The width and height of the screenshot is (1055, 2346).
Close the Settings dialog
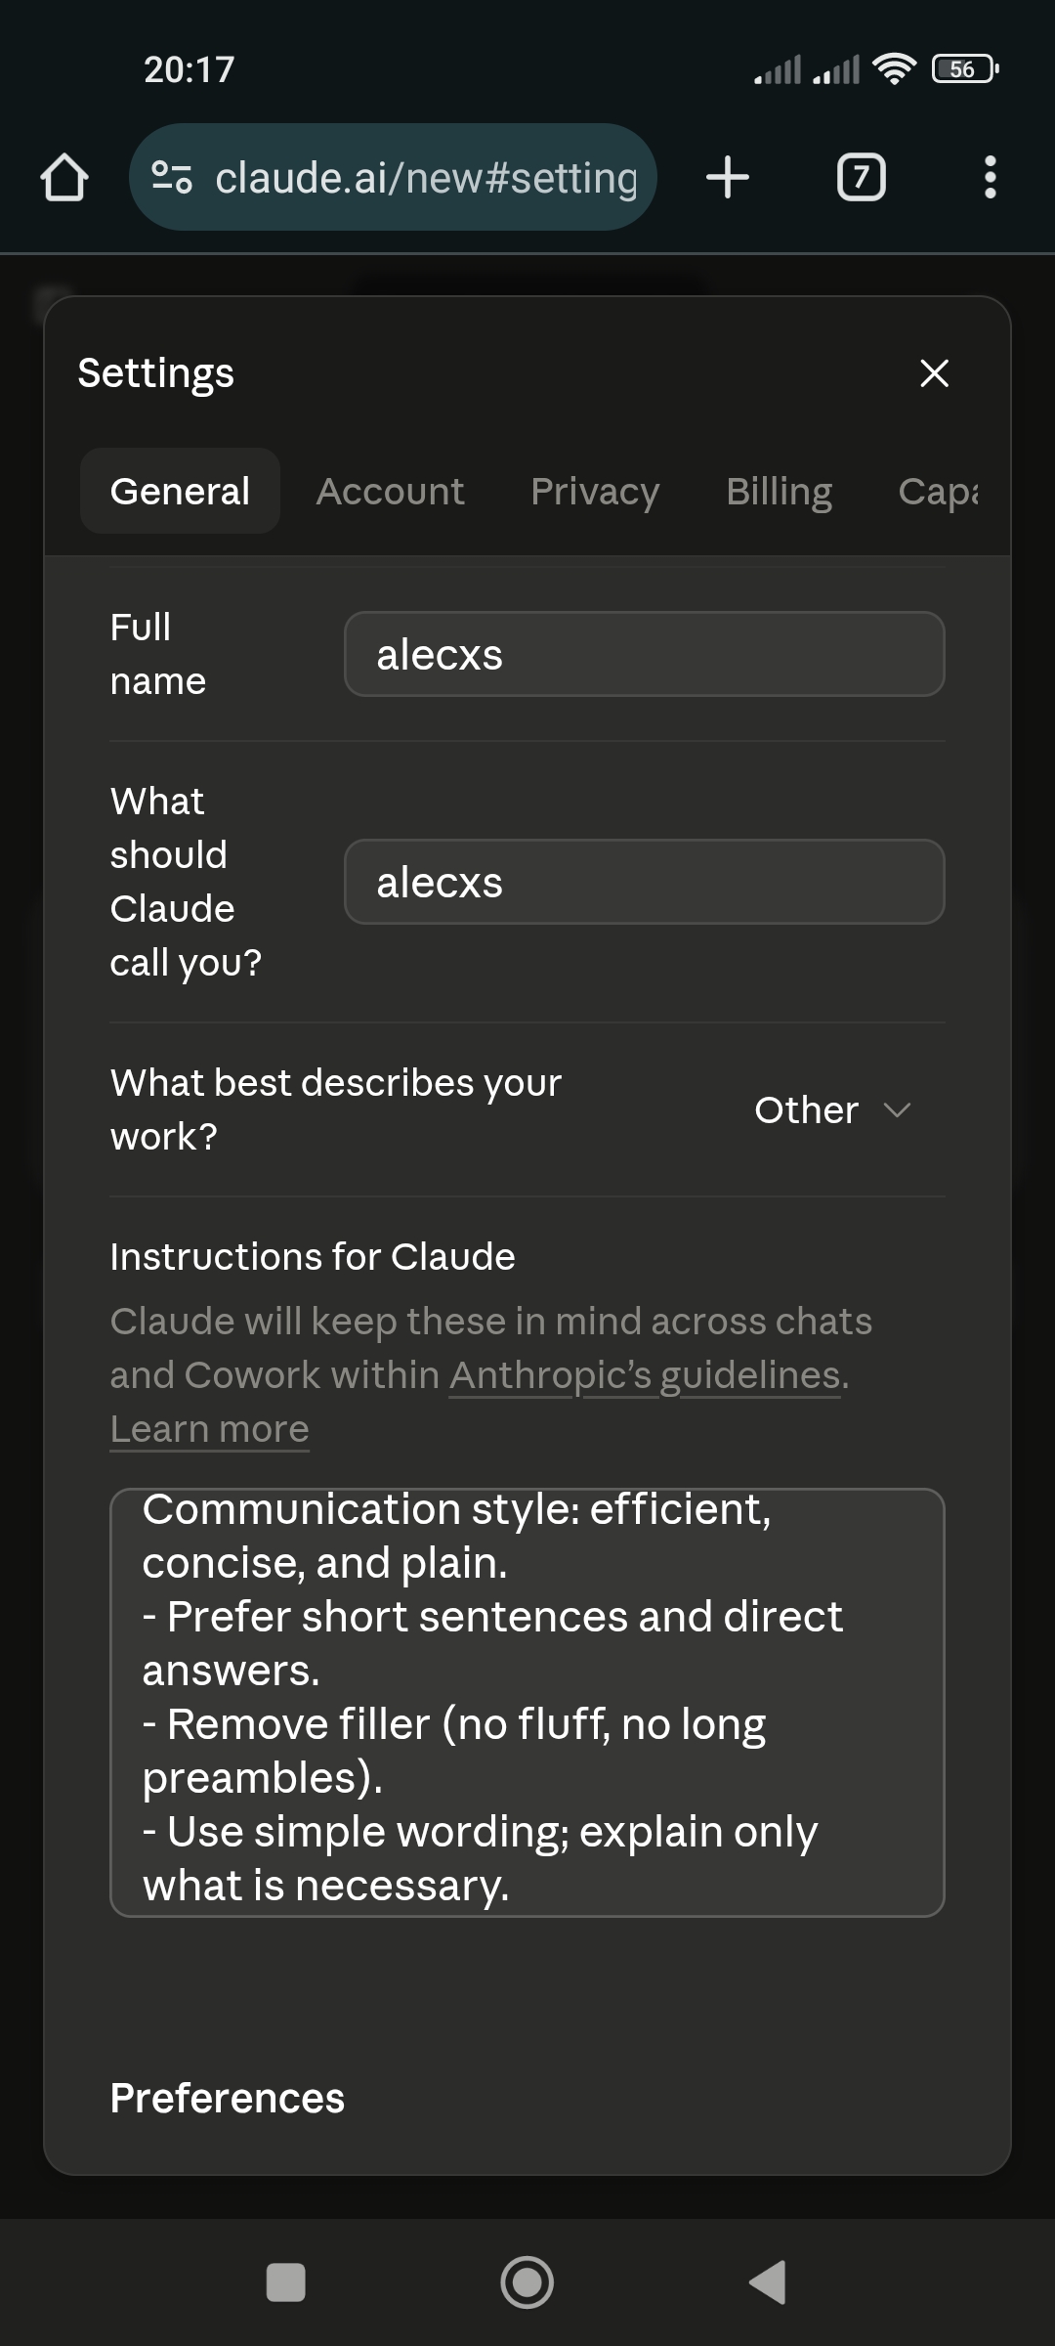point(935,372)
